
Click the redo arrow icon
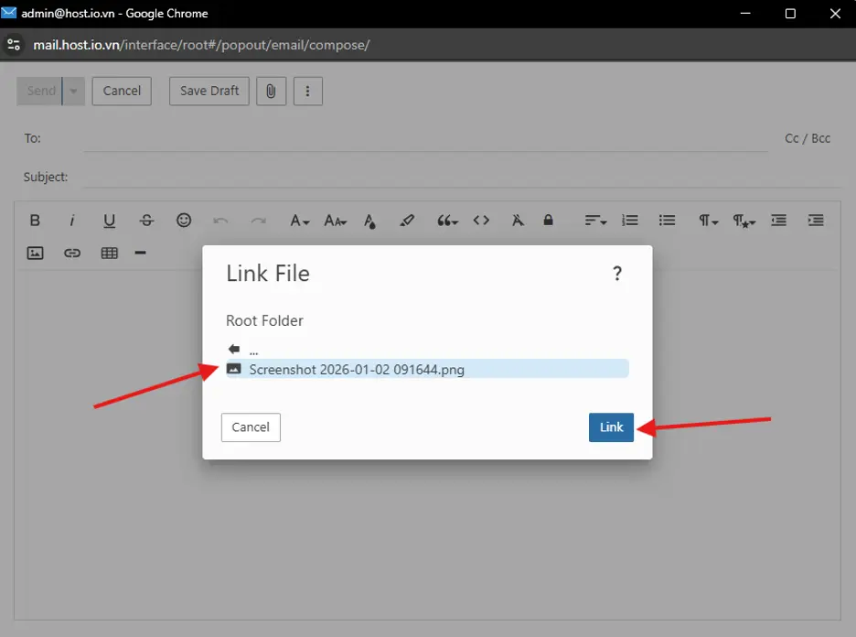tap(258, 221)
